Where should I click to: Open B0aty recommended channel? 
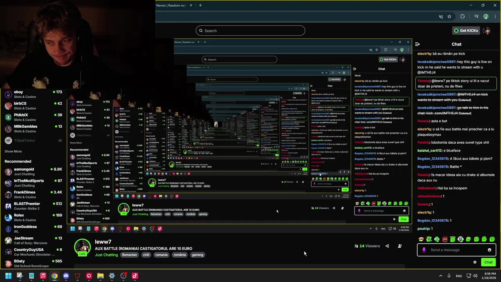pos(34,263)
